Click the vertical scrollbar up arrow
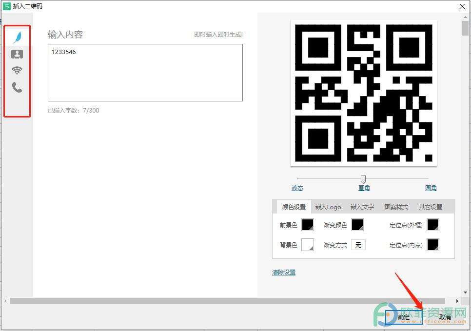471x331 pixels. point(465,17)
